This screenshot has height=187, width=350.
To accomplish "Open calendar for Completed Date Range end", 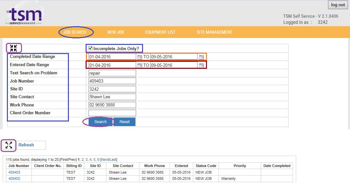I will 201,57.
